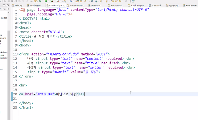
Task: Click the pageEncoding="UTF-8" text
Action: click(x=48, y=14)
